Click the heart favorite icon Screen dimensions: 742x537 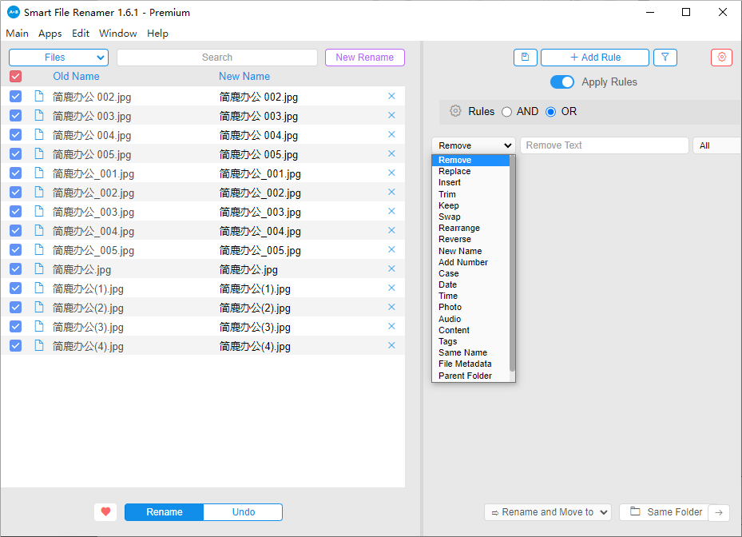pyautogui.click(x=105, y=512)
